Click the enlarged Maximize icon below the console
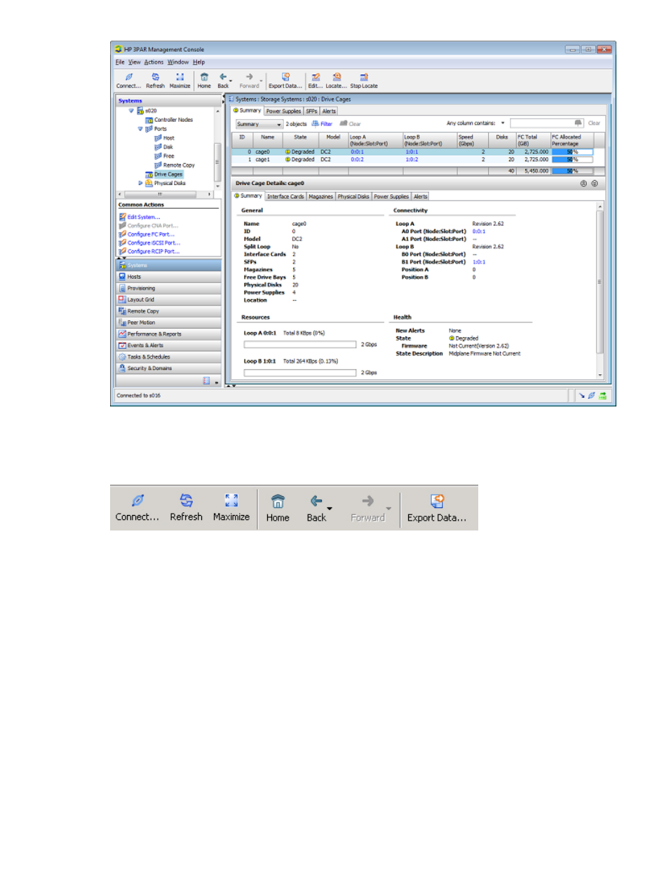 [231, 500]
